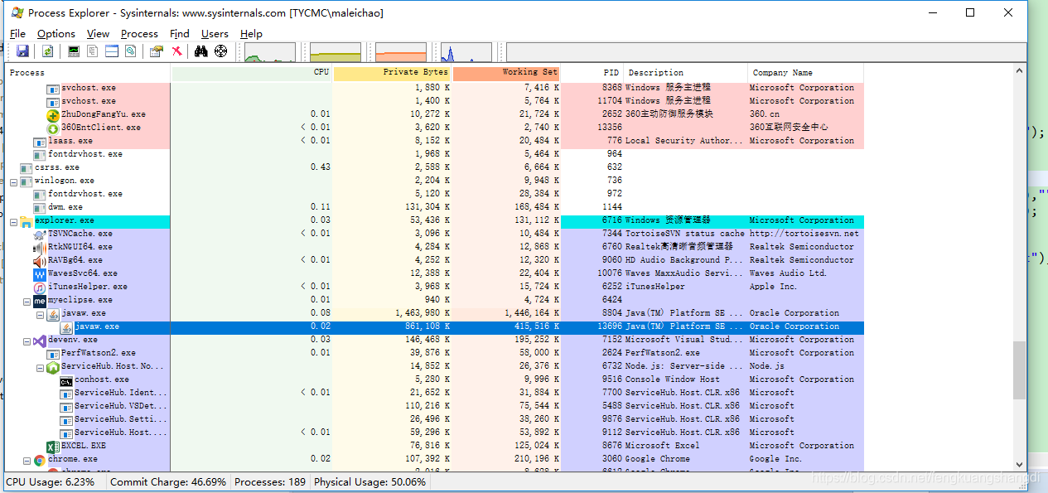1048x493 pixels.
Task: Click the green CPU usage history graph
Action: point(269,52)
